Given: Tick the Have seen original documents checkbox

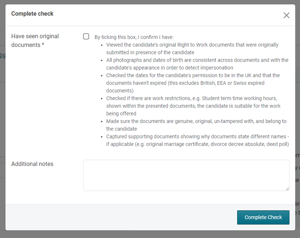Looking at the screenshot, I should pos(86,36).
